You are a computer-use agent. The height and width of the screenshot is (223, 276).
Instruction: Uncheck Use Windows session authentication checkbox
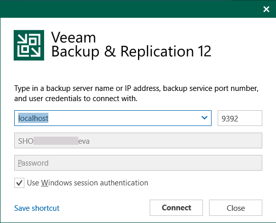point(19,183)
